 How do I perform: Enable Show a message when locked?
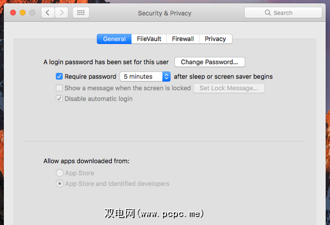[x=59, y=88]
